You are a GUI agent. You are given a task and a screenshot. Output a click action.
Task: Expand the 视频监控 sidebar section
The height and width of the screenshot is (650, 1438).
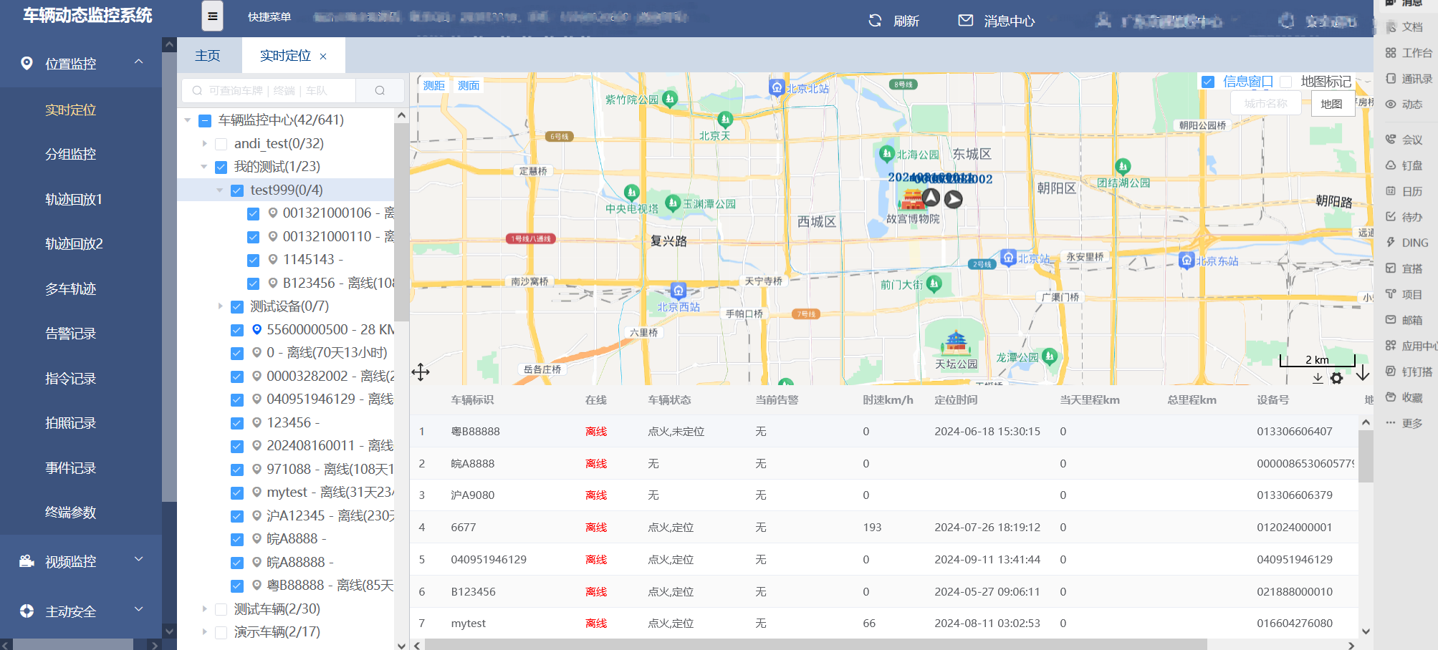pyautogui.click(x=72, y=561)
